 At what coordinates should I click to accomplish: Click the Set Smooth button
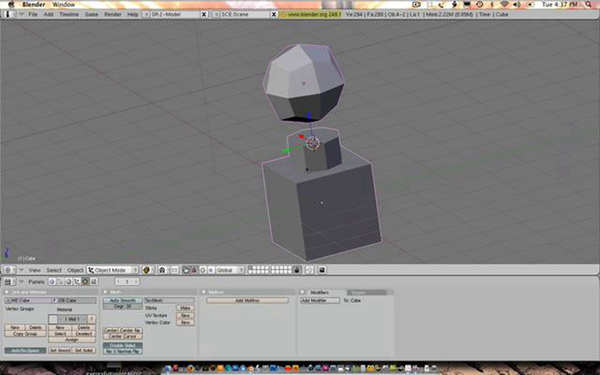point(60,350)
